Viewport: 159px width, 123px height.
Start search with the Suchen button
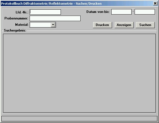pyautogui.click(x=145, y=25)
